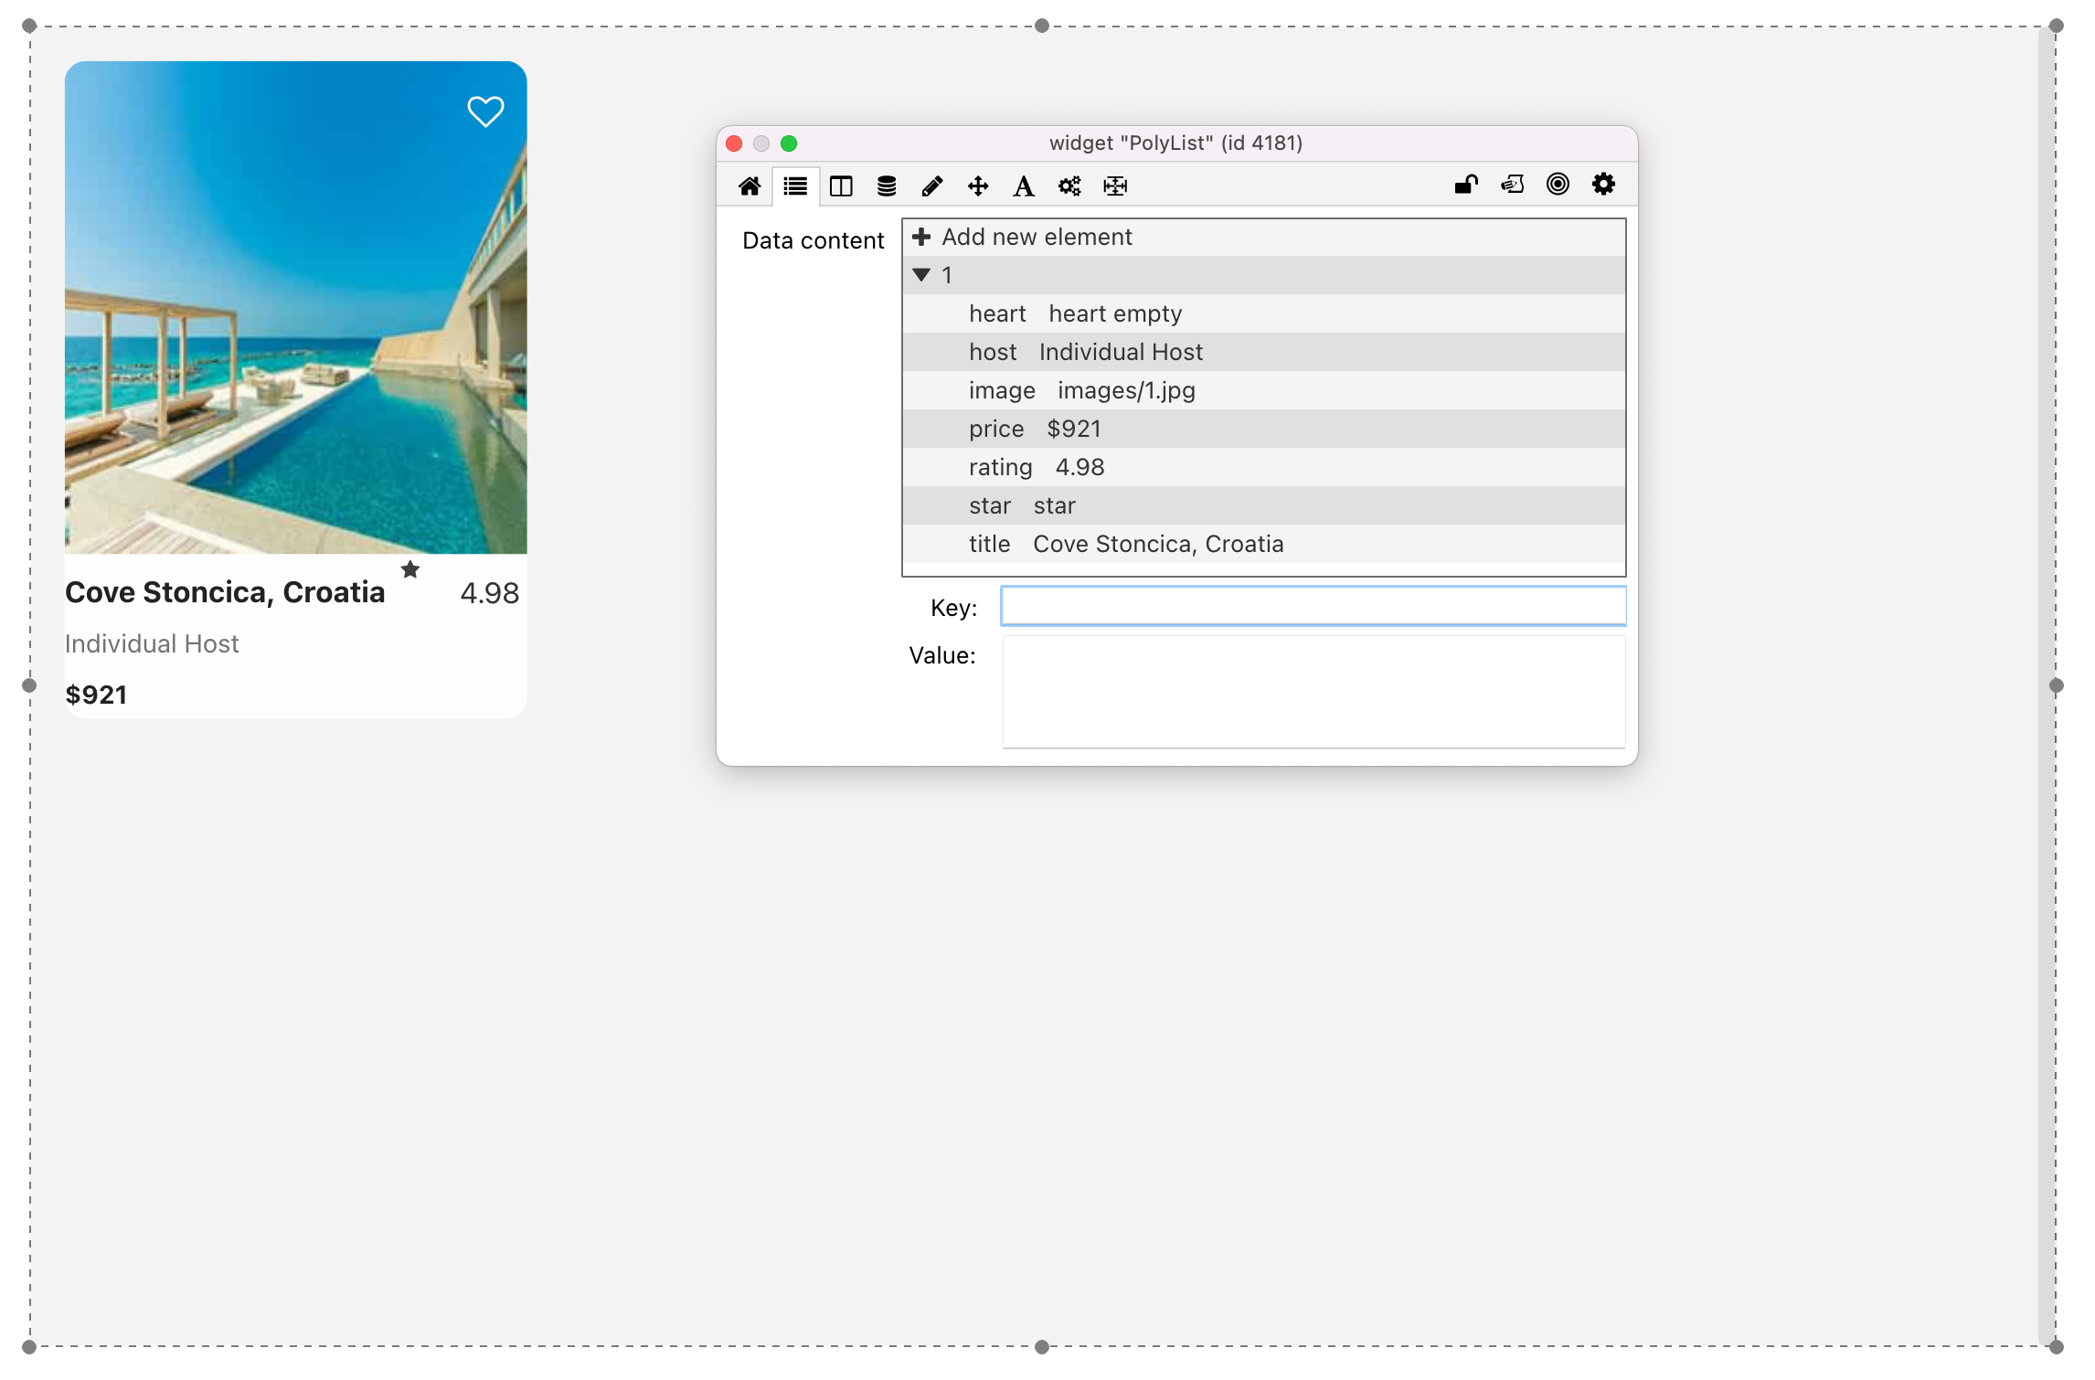Click the pencil colors tab icon
The height and width of the screenshot is (1380, 2095).
coord(931,186)
